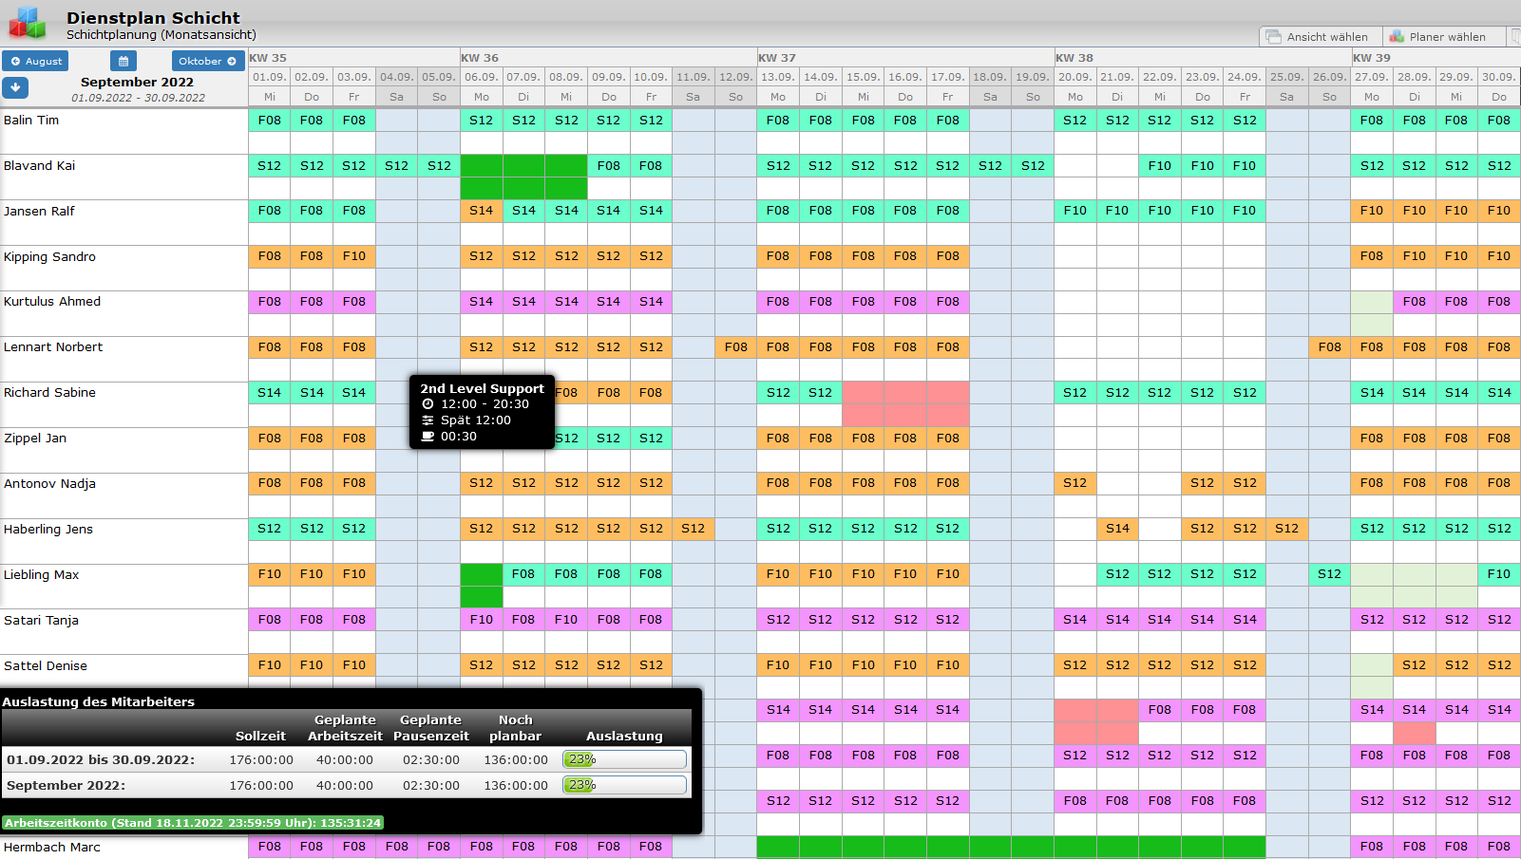Click the blue down-arrow button
1521x859 pixels.
[15, 87]
